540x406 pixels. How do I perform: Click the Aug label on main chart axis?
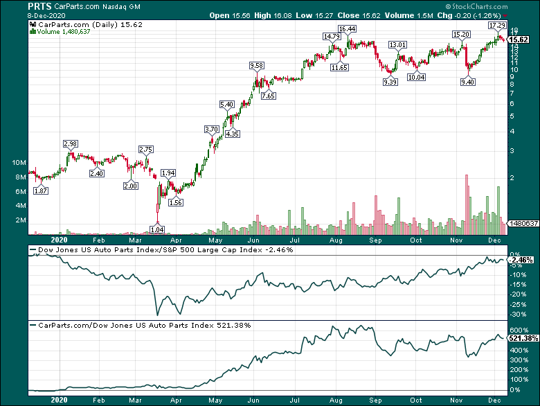[x=336, y=240]
